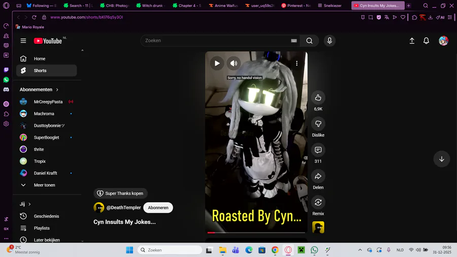Go to Home in sidebar

coord(47,58)
